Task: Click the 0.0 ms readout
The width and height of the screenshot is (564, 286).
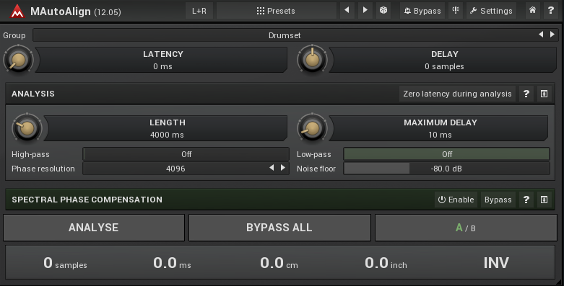Action: pyautogui.click(x=172, y=263)
